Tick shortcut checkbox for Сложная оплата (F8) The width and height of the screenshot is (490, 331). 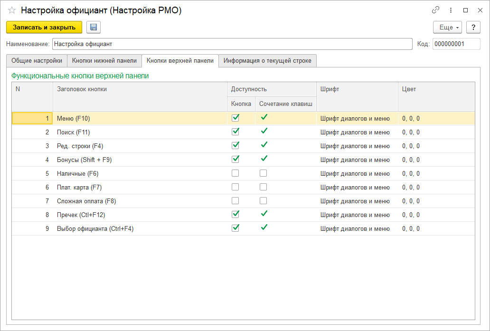263,201
